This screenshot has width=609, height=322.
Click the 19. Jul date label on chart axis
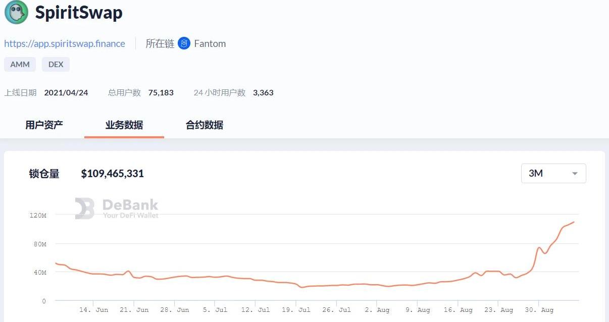tap(296, 310)
